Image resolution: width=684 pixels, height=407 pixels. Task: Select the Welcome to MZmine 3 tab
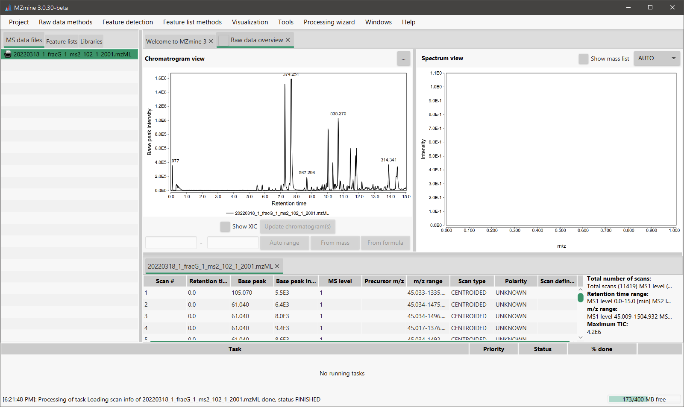[x=175, y=41]
